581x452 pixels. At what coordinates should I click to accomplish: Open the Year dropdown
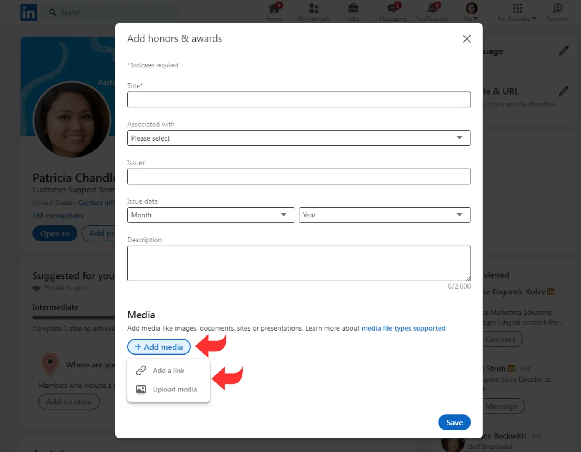tap(385, 215)
